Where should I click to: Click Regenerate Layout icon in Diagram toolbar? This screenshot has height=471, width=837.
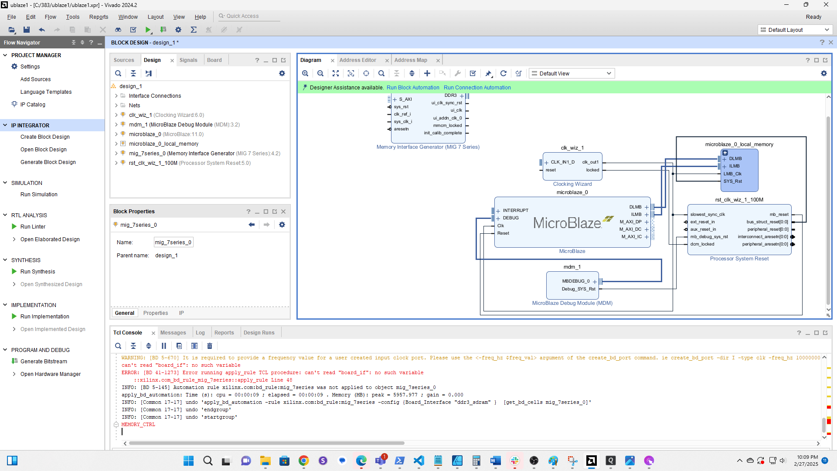(x=504, y=73)
